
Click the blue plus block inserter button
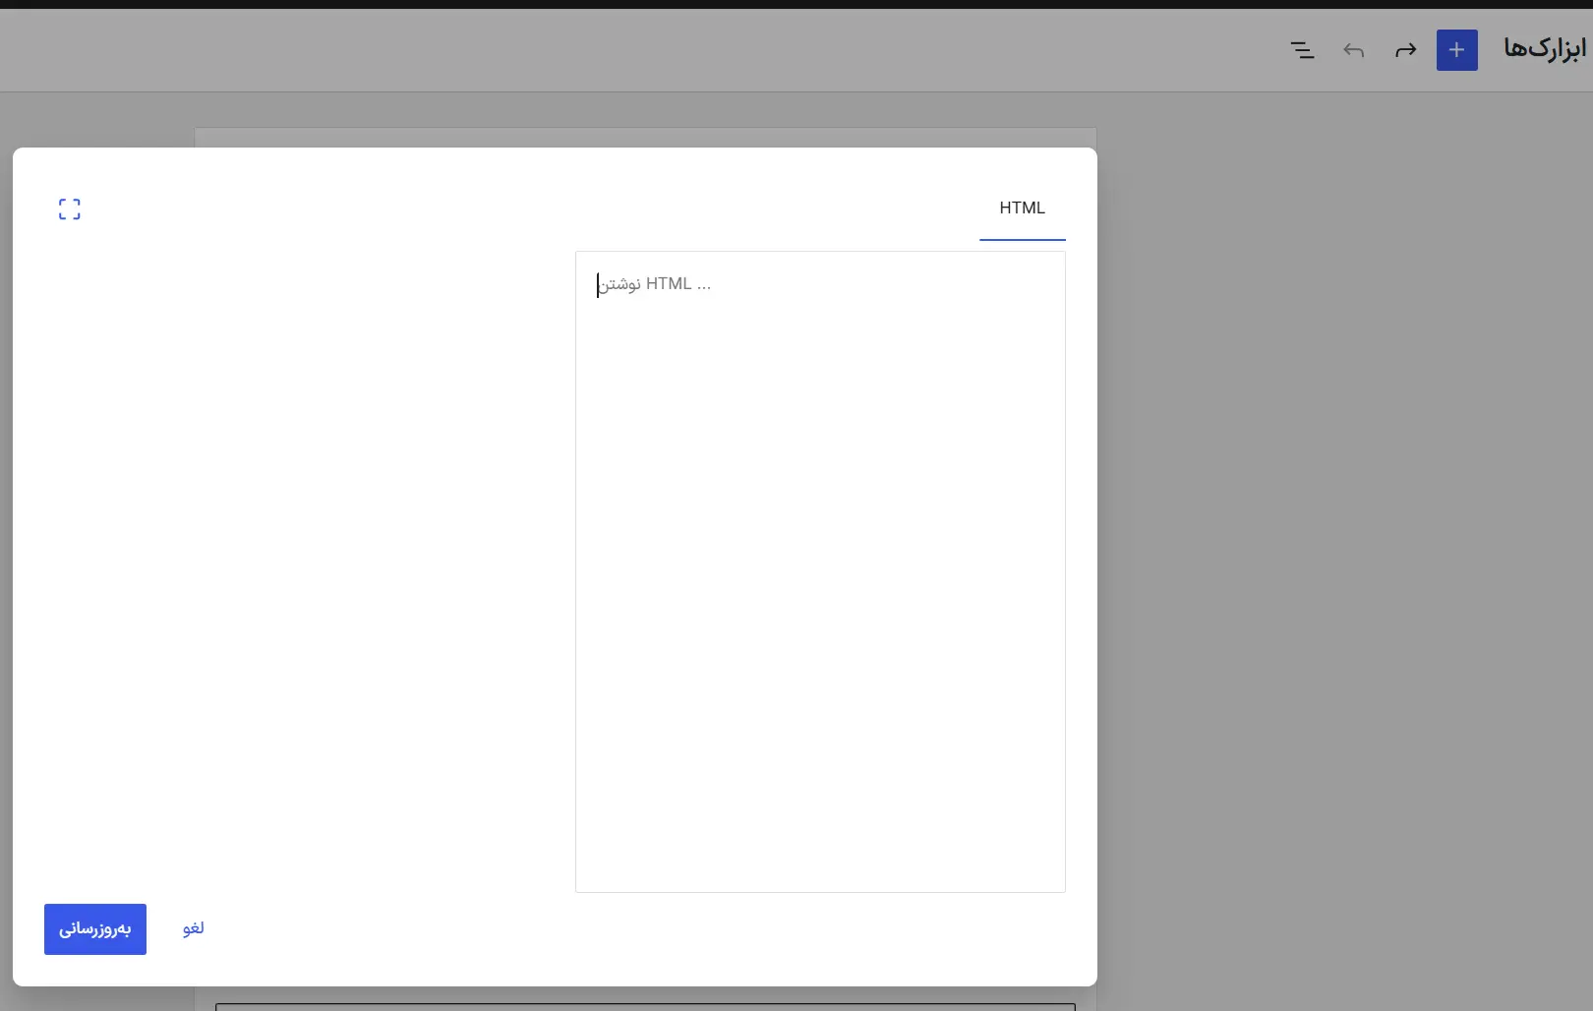pyautogui.click(x=1456, y=50)
